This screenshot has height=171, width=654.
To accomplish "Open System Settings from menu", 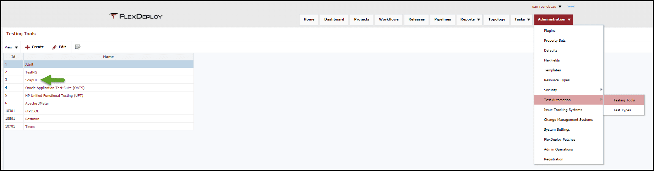I will (569, 130).
